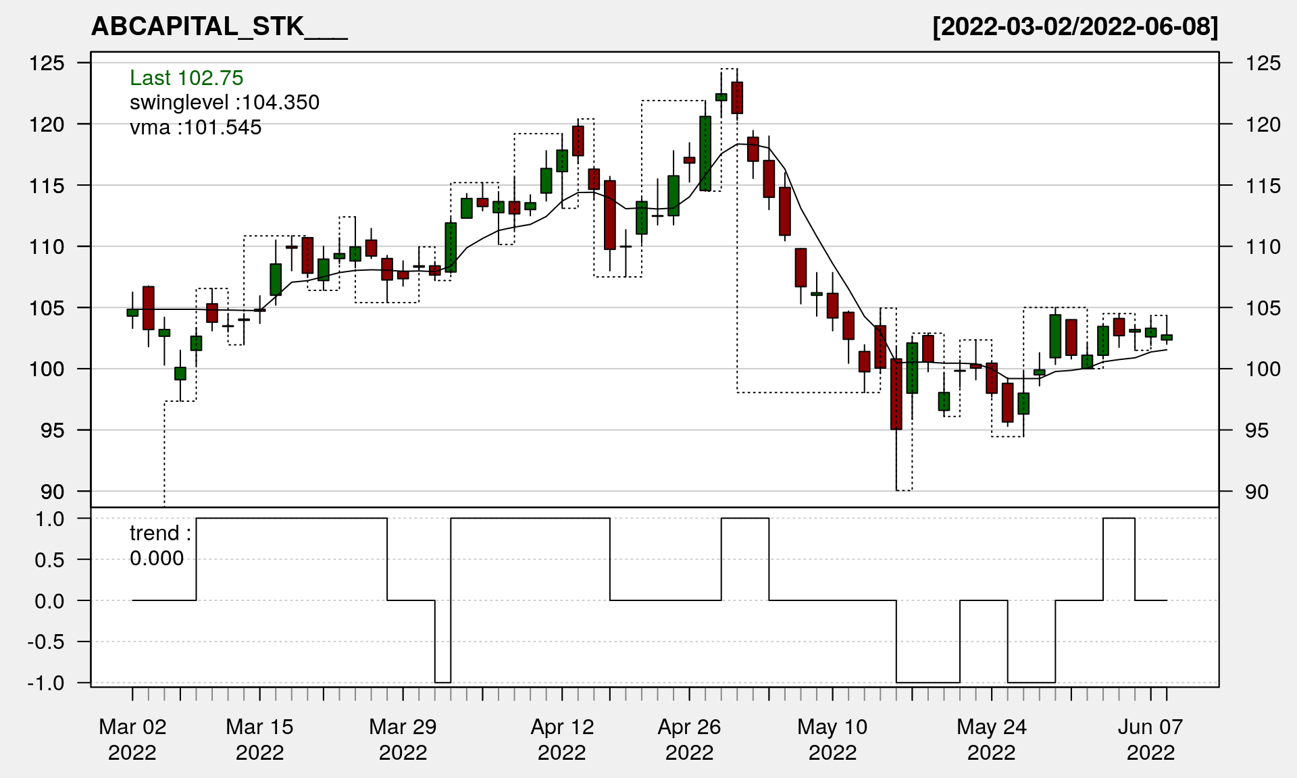Screen dimensions: 1297x778
Task: Click the date range label 2022-03-02/2022-06-08
Action: 1075,26
